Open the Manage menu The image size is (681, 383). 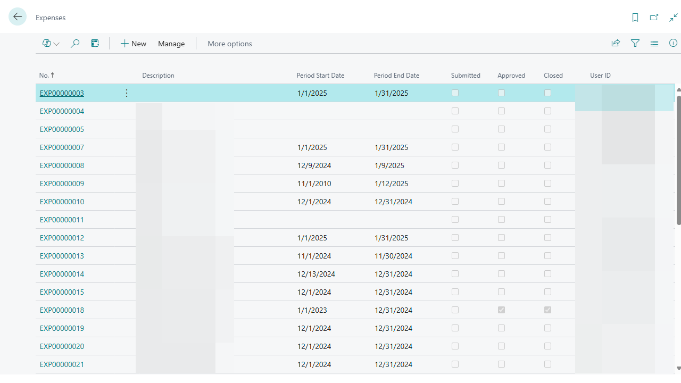171,44
